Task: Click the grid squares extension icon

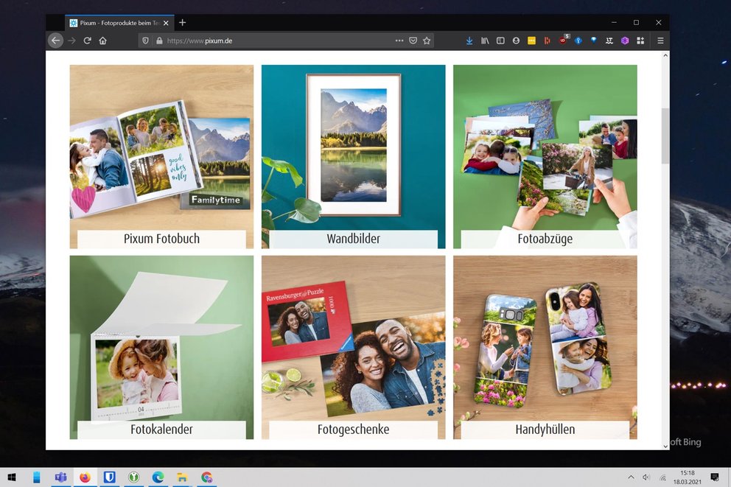Action: click(640, 41)
